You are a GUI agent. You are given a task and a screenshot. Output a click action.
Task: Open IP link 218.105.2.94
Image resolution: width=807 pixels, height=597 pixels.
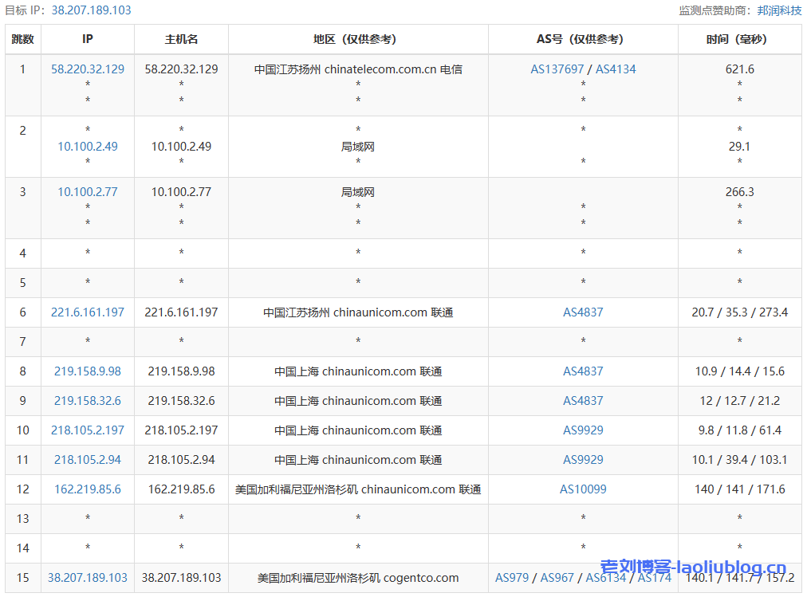[x=88, y=460]
